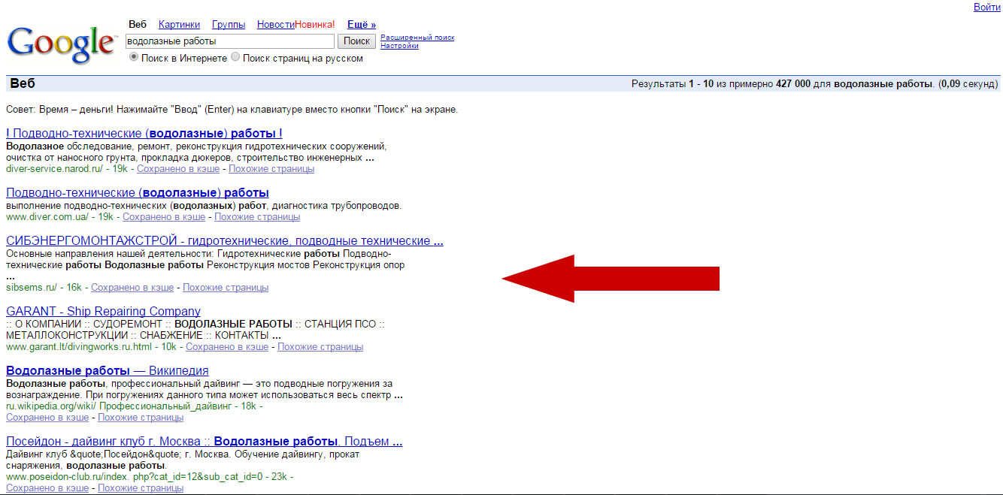Open the Настройки link
The image size is (1003, 495).
(399, 46)
